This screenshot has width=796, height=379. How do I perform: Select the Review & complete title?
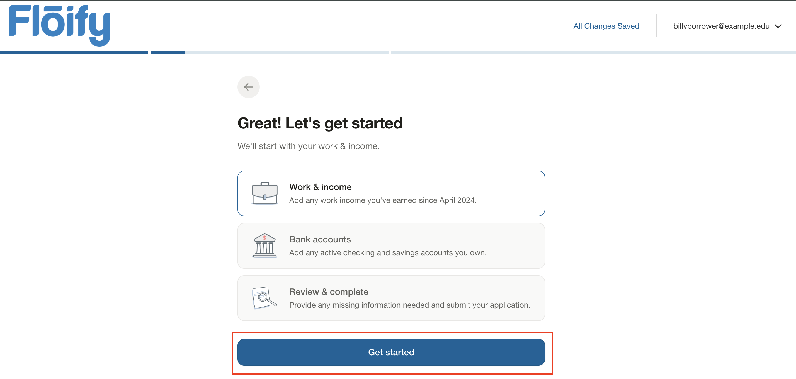(x=329, y=291)
